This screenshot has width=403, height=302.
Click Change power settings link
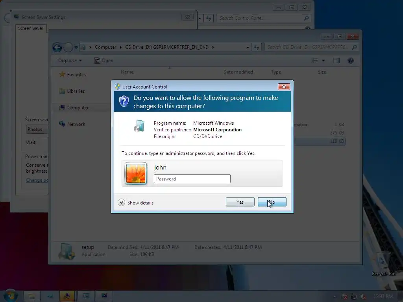37,180
